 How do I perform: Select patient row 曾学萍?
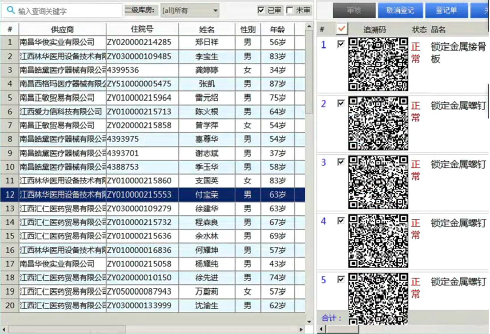pyautogui.click(x=153, y=125)
